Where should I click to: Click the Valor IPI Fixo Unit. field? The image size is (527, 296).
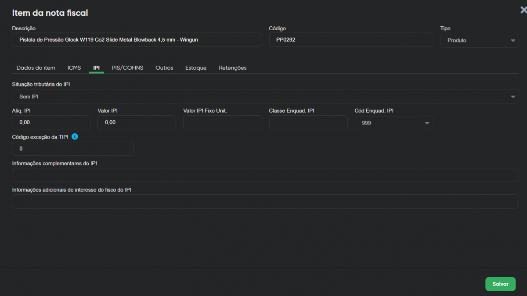point(222,122)
